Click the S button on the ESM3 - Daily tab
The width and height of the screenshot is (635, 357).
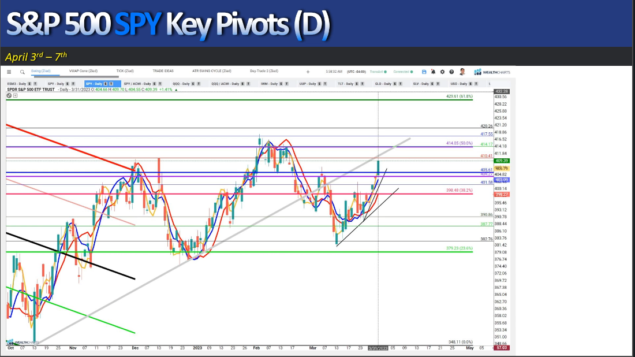click(29, 84)
